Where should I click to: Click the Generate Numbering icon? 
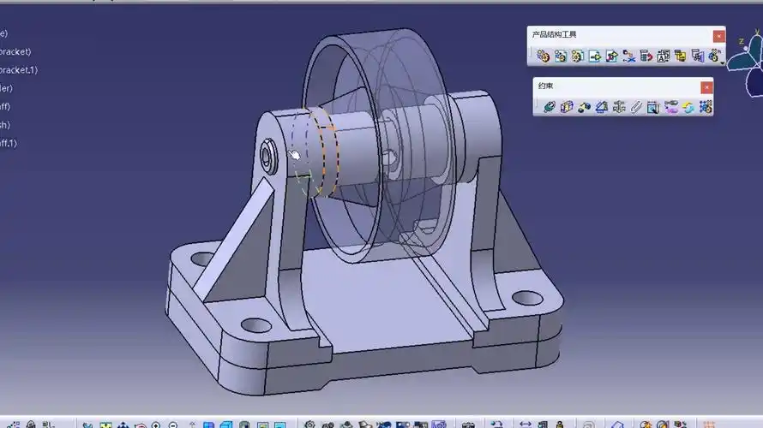click(x=664, y=56)
